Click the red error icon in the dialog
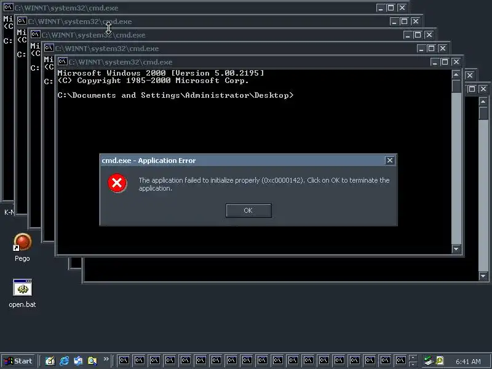The height and width of the screenshot is (369, 492). (x=117, y=183)
